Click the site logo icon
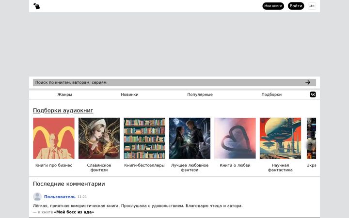Viewport: 349px width, 218px height. (x=36, y=6)
